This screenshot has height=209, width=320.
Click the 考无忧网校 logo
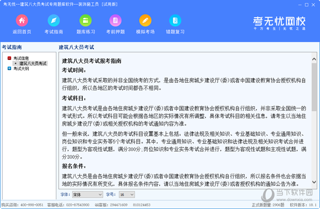(x=279, y=23)
